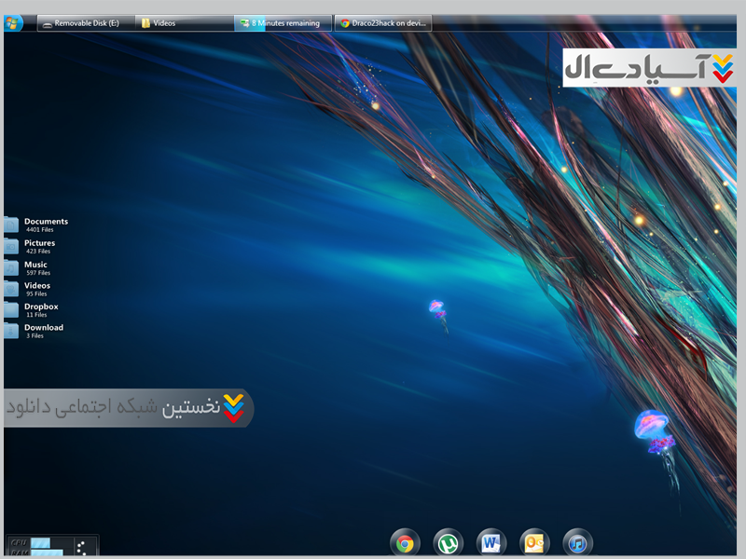This screenshot has height=559, width=746.
Task: Open the Documents folder icon
Action: coord(11,225)
